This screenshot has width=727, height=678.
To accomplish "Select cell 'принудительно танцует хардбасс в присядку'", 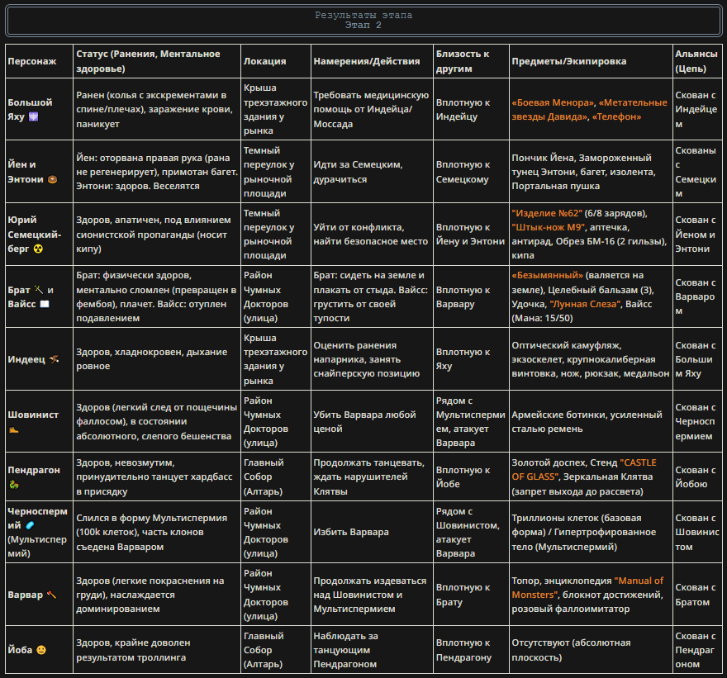I will (157, 476).
